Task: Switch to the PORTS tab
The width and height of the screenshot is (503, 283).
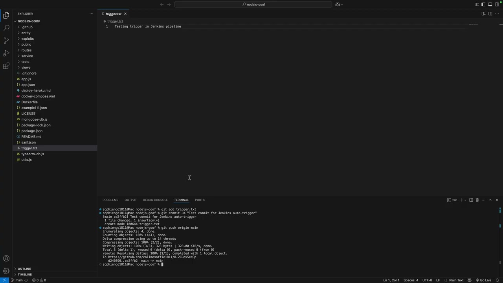Action: [200, 200]
